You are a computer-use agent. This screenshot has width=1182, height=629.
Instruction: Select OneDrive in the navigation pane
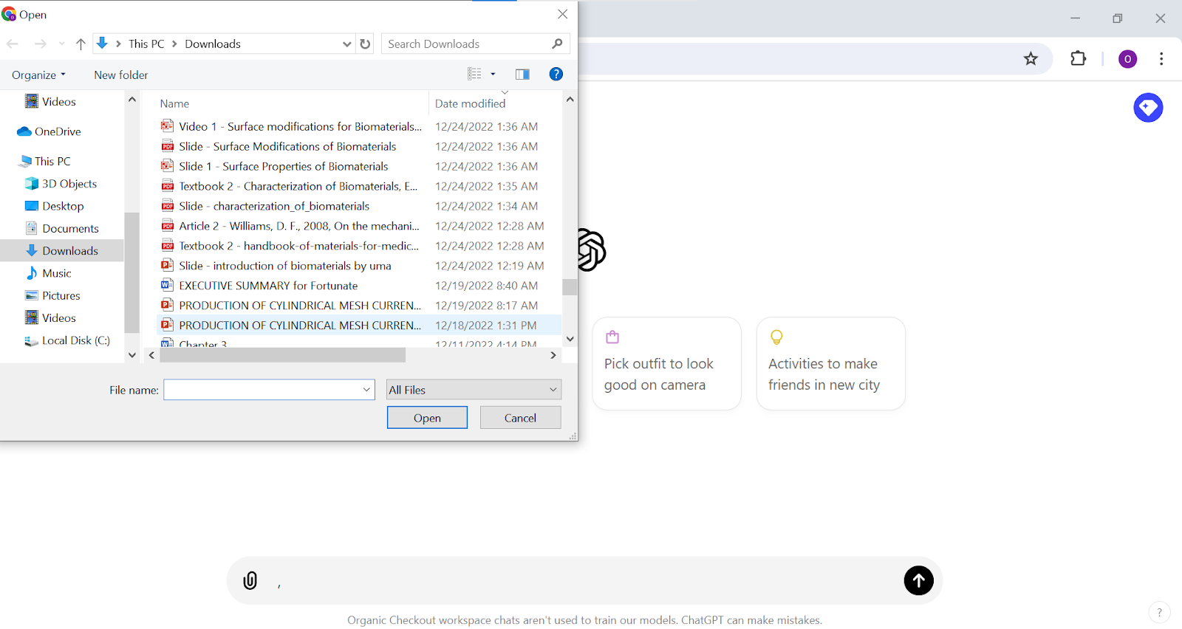point(51,131)
